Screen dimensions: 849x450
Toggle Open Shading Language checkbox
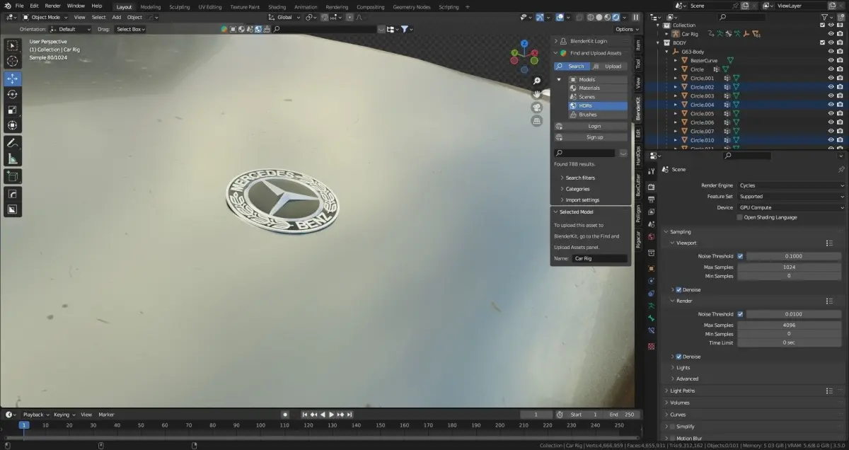point(740,217)
